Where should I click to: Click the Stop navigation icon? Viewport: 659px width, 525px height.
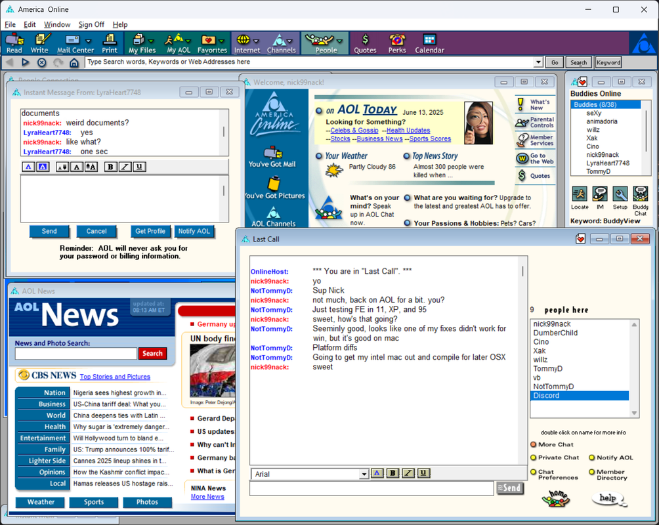pos(41,62)
